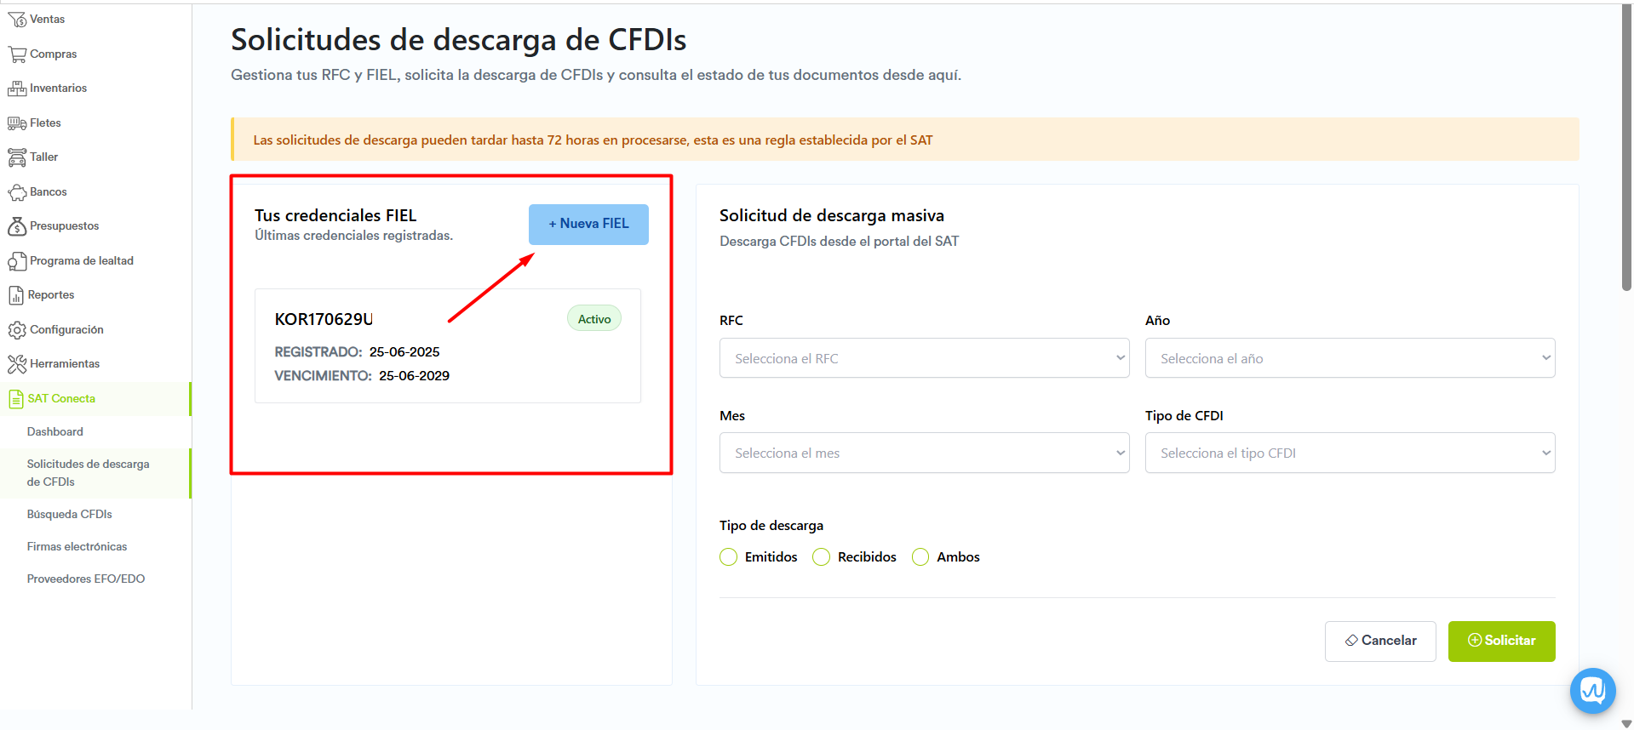Select the Ambos radio button
This screenshot has height=730, width=1634.
920,557
